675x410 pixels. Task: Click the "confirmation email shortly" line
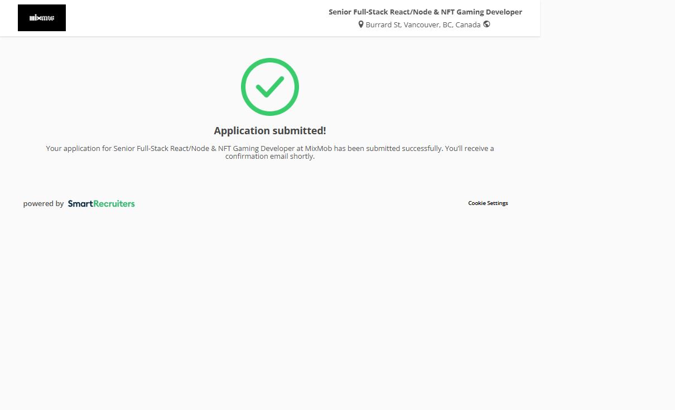(270, 157)
